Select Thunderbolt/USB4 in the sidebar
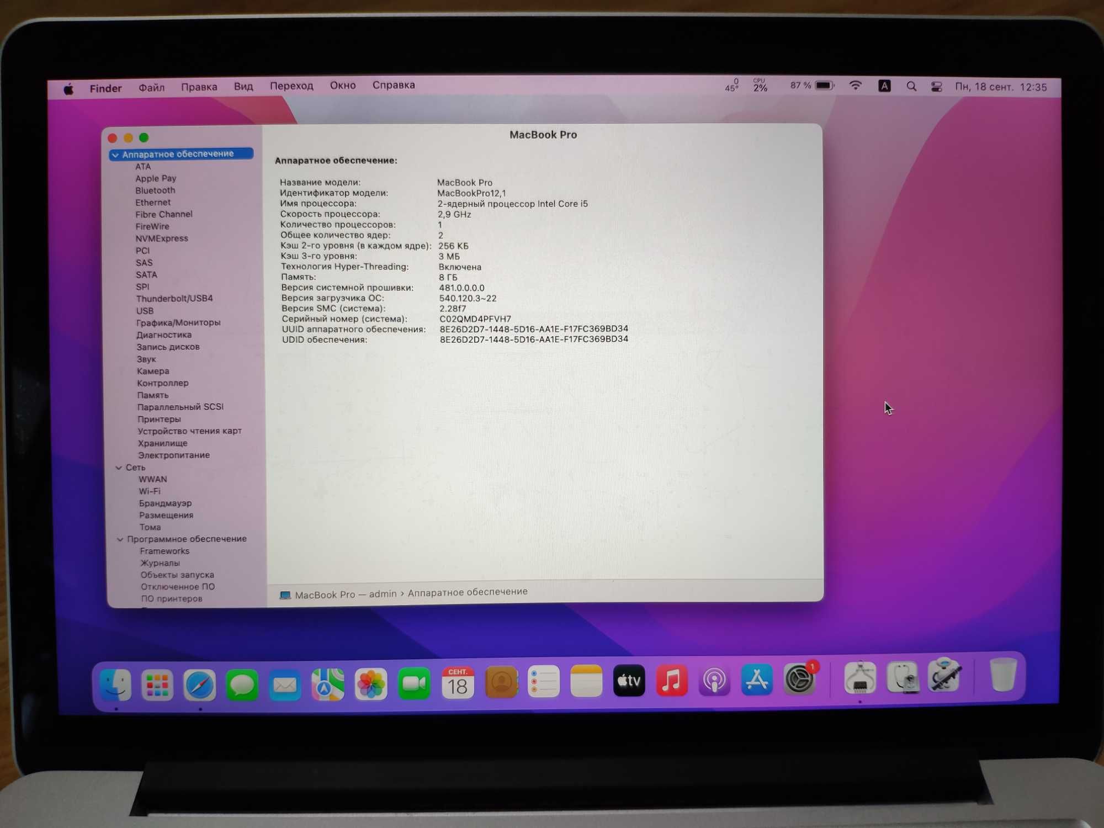The width and height of the screenshot is (1104, 828). click(x=174, y=299)
